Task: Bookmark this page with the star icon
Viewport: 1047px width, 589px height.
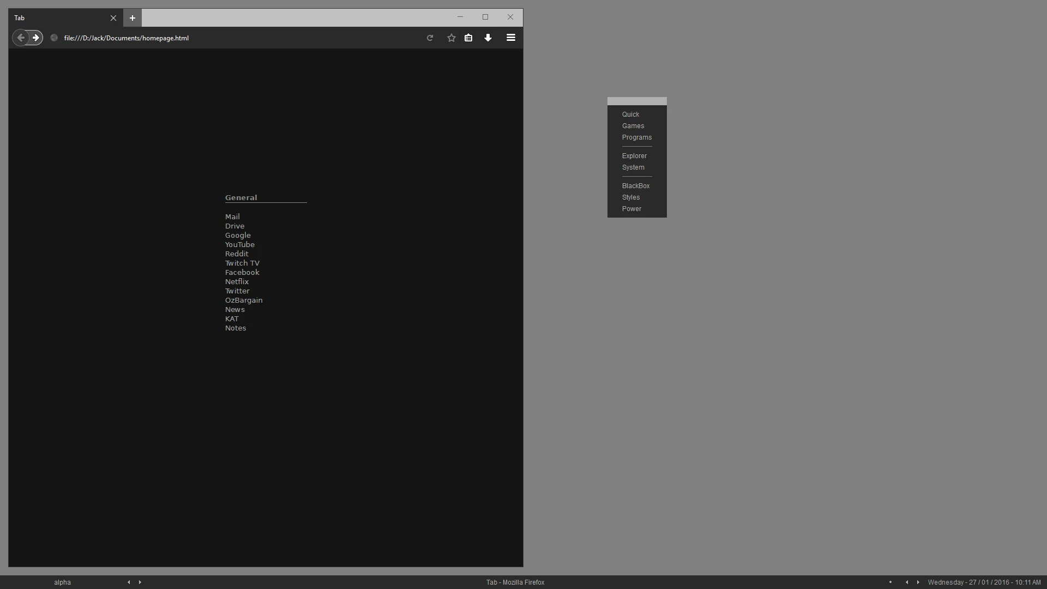Action: coord(452,38)
